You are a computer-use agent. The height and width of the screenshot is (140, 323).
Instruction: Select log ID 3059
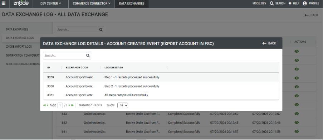point(50,77)
